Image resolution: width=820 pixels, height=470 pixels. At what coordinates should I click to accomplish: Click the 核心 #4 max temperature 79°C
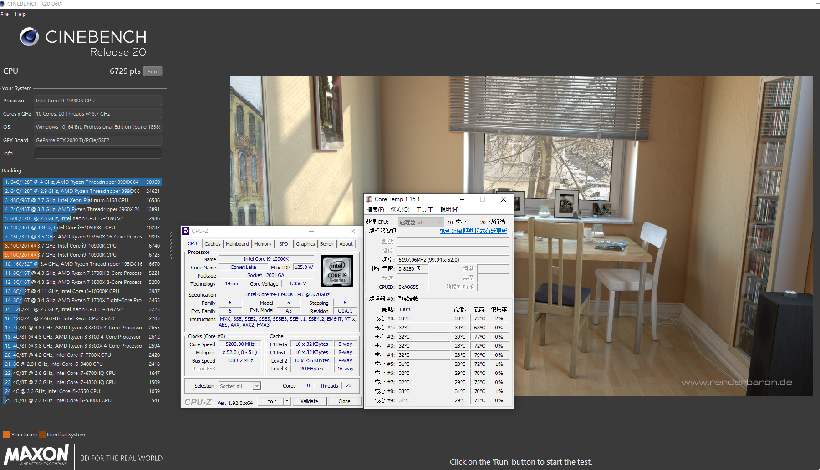click(480, 355)
